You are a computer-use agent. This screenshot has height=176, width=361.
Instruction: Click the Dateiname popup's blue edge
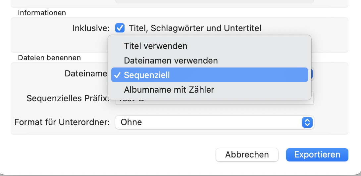[311, 74]
